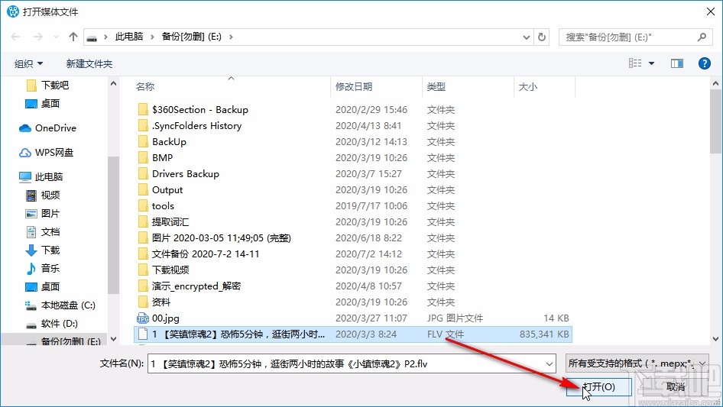Change view layout icon
The height and width of the screenshot is (407, 723).
tap(635, 63)
